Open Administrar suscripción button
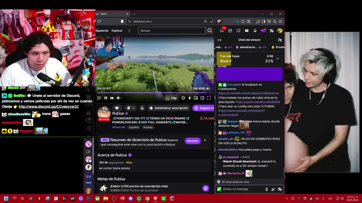 pos(169,108)
